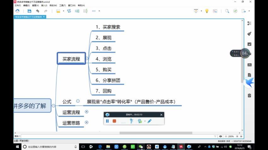Select the 买家流程 topic node
This screenshot has height=150, width=268.
point(71,58)
